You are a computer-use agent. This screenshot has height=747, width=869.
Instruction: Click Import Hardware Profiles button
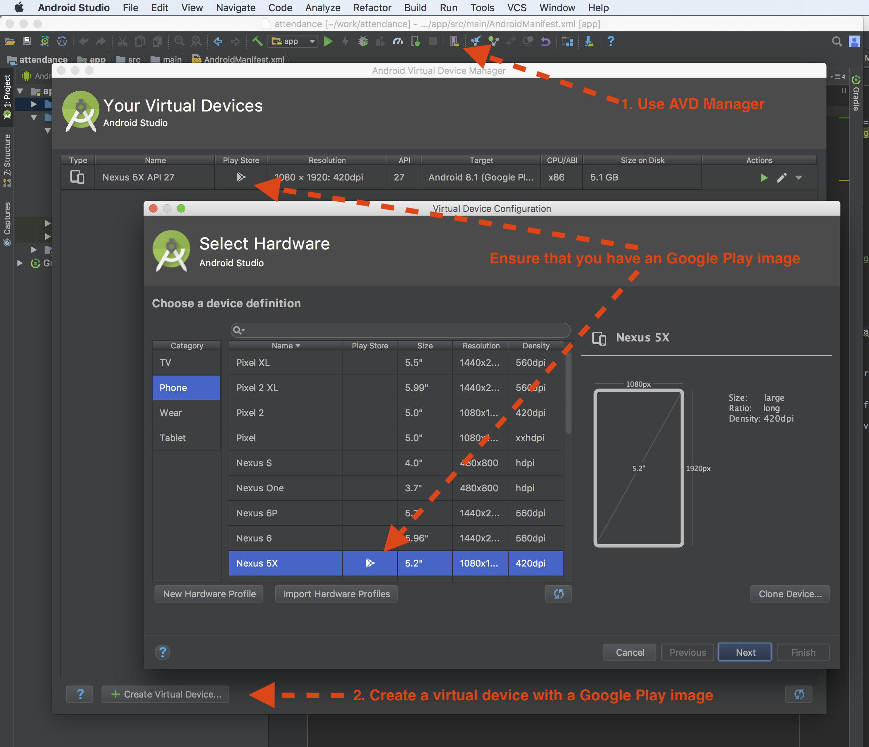(x=336, y=593)
